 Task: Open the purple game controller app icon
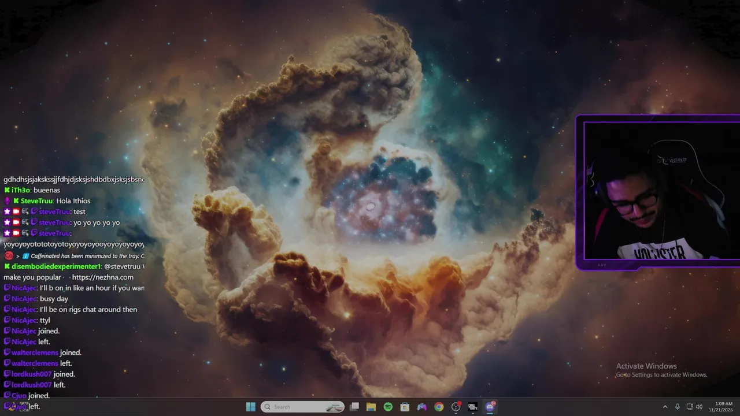(422, 407)
